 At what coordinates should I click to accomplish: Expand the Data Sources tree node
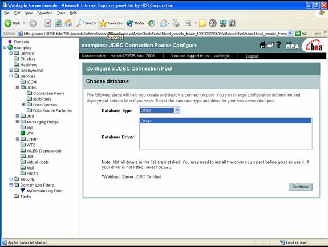tap(23, 104)
